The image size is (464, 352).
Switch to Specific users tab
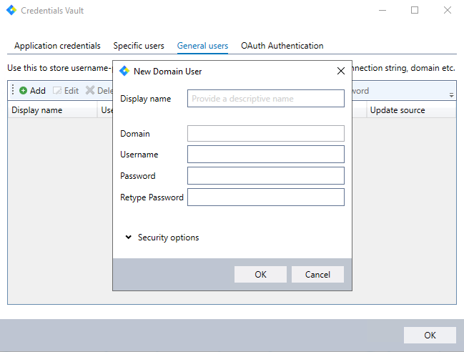click(139, 46)
